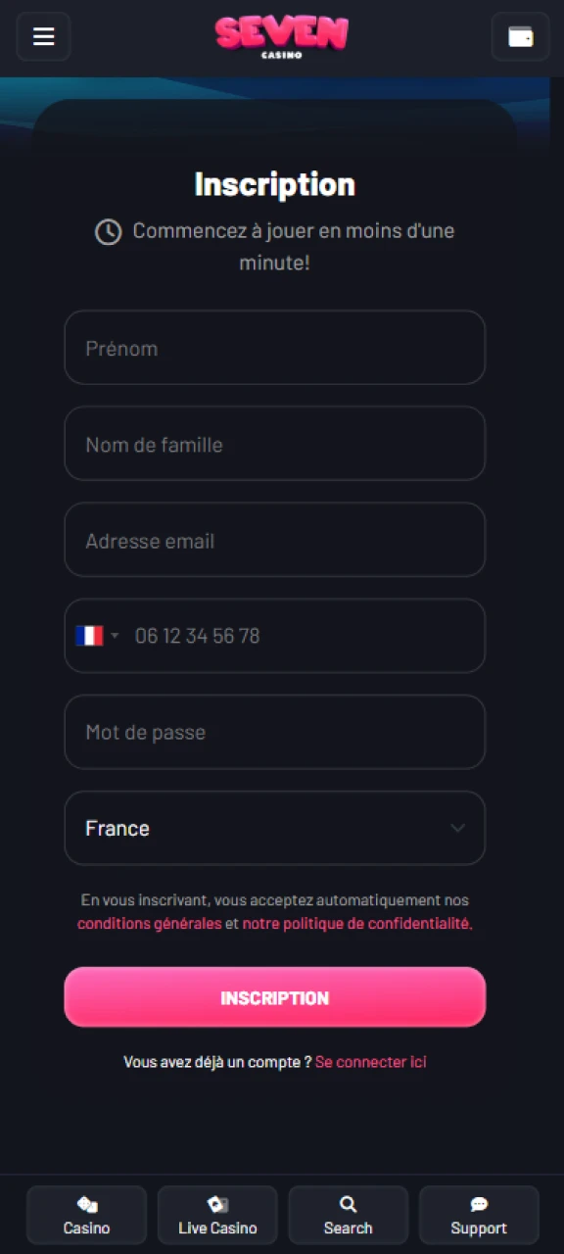Click the Prénom input field
Screen dimensions: 564x1254
[x=274, y=348]
